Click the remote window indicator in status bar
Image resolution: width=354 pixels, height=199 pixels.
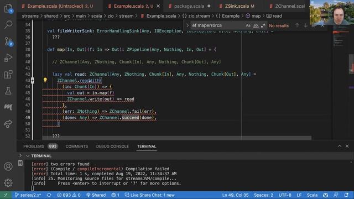click(x=6, y=195)
